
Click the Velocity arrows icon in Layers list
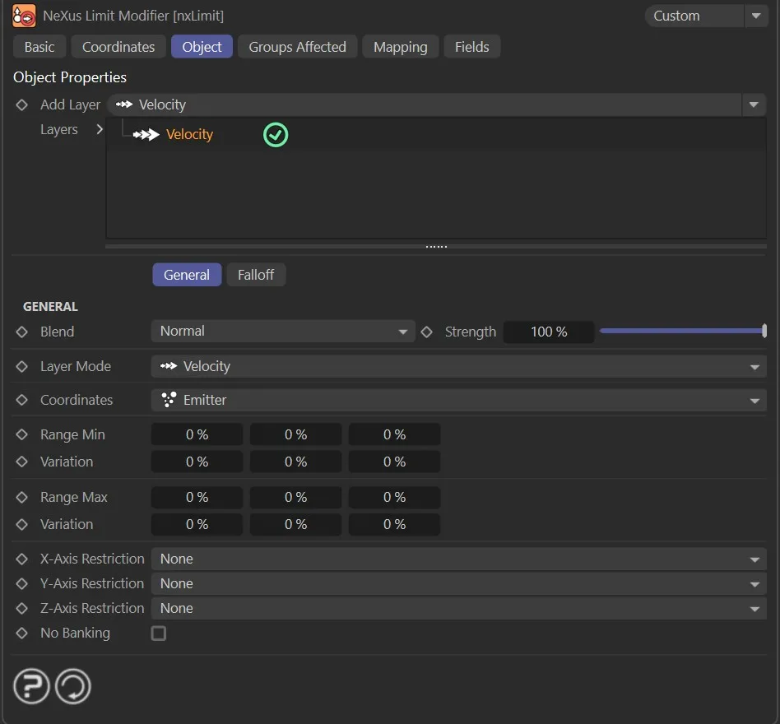(146, 135)
